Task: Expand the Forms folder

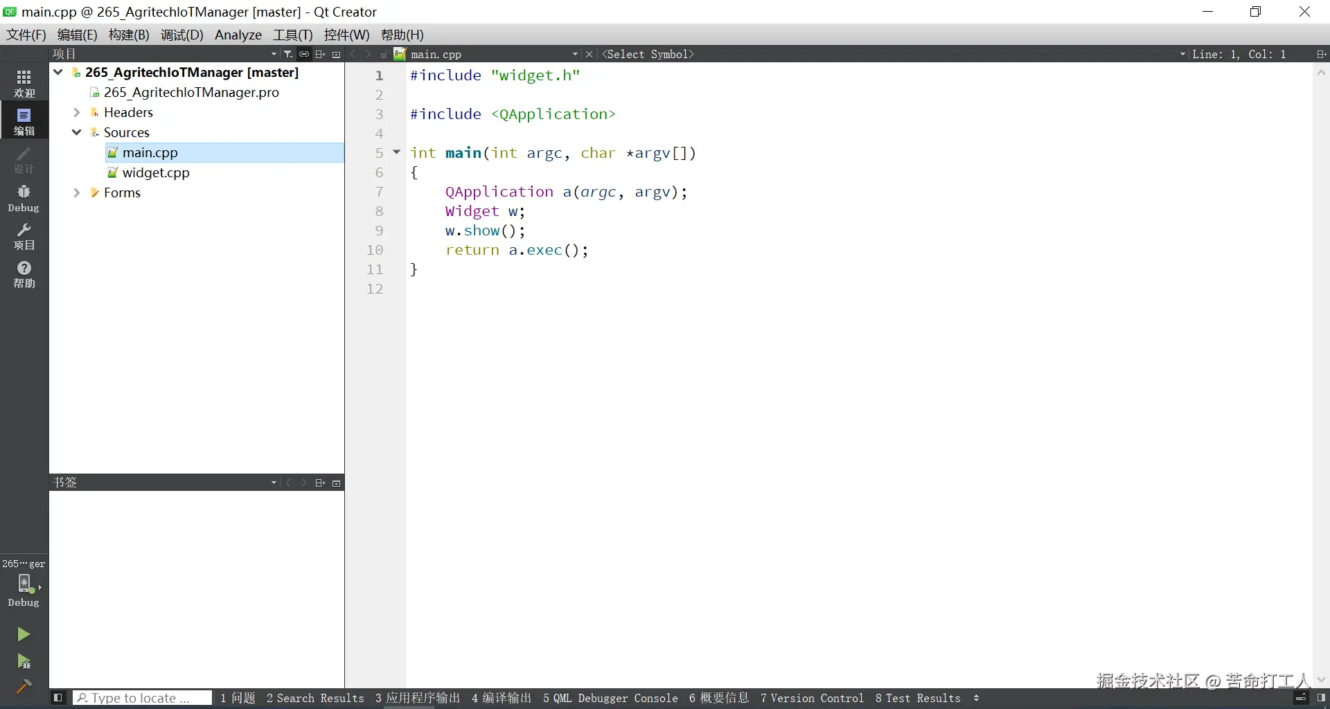Action: coord(77,192)
